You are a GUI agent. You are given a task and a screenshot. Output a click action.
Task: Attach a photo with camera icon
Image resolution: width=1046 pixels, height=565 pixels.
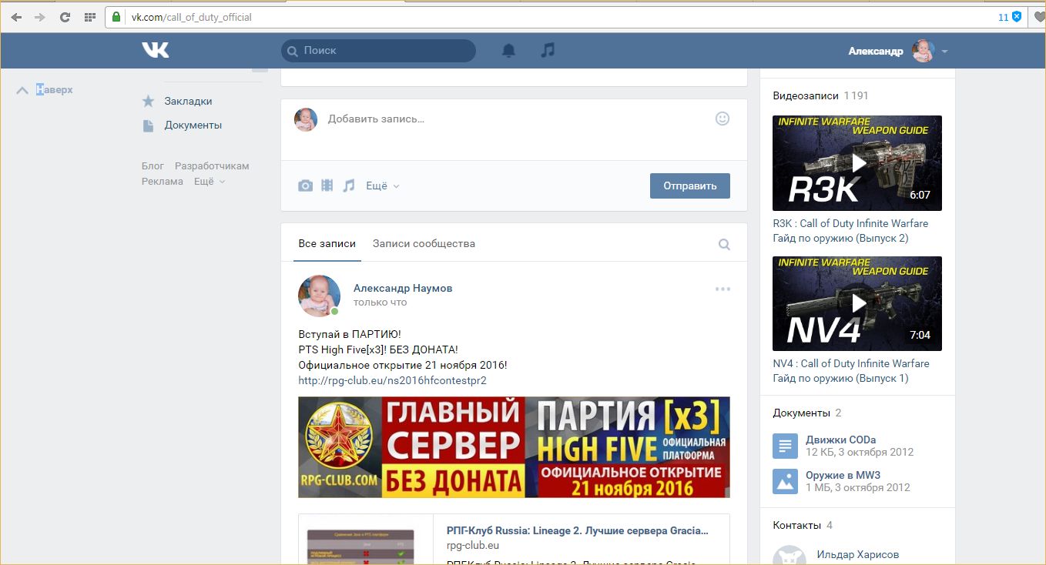point(306,186)
